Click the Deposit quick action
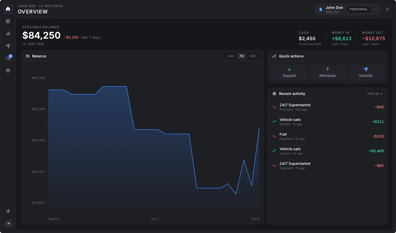396x233 pixels. click(x=289, y=73)
